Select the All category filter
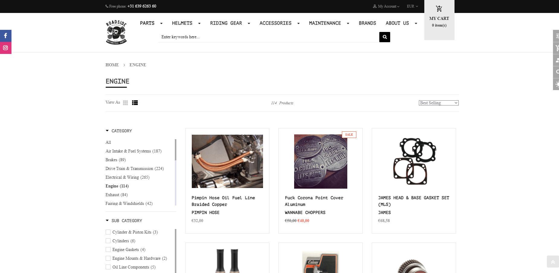This screenshot has width=559, height=273. [108, 142]
